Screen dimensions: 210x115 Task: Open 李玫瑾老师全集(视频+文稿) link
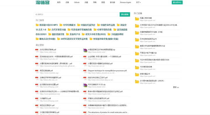106,39
